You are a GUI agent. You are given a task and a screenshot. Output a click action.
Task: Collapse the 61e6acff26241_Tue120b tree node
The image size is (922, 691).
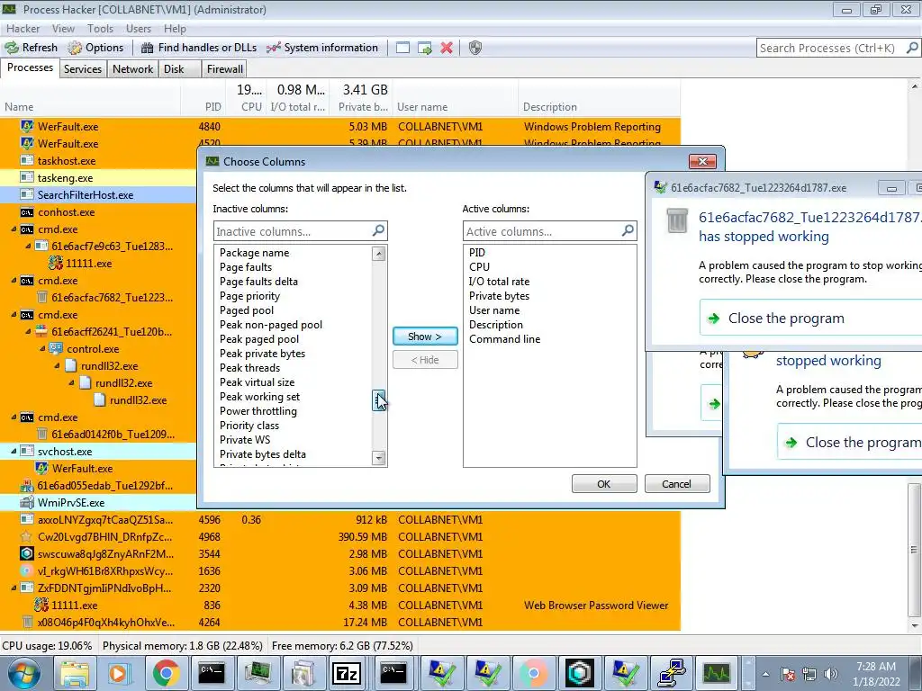point(28,331)
